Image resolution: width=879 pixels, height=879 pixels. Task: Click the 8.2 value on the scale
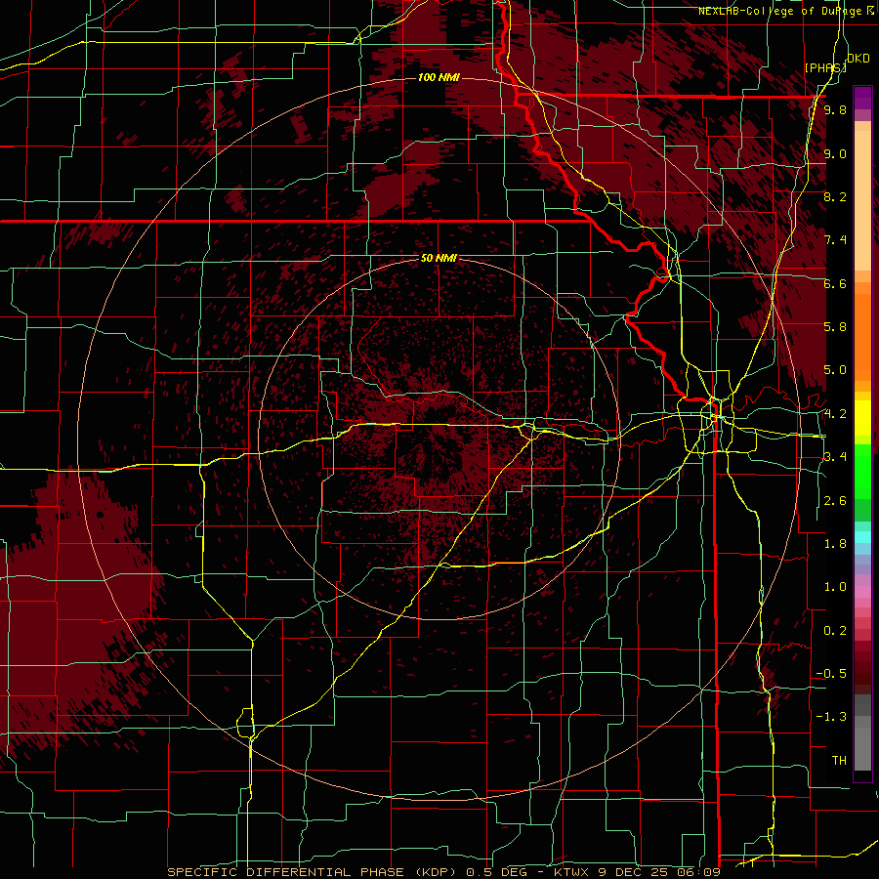tap(835, 196)
